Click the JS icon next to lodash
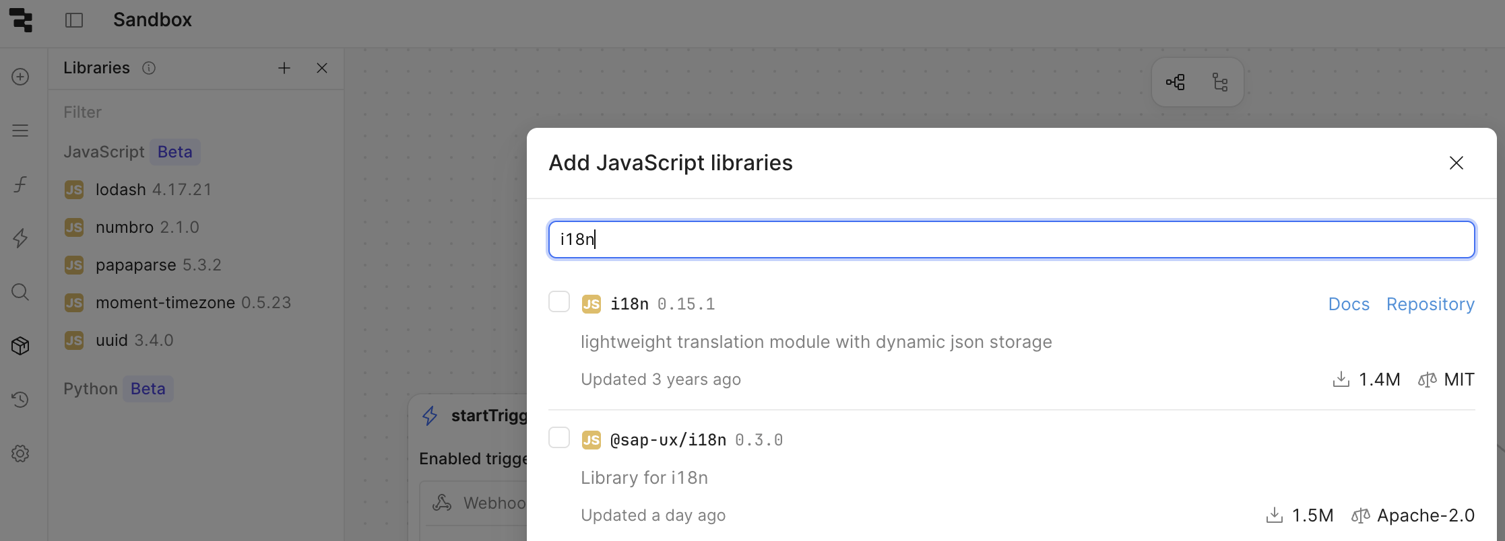 74,190
